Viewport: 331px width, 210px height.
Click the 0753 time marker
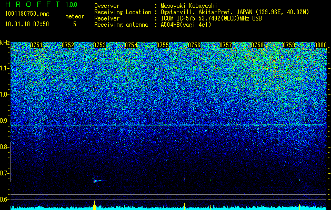(x=99, y=45)
